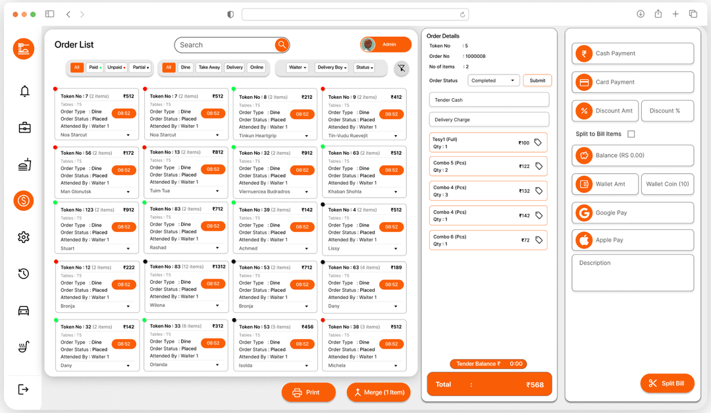Click the tag icon on Tesy1 (Full) item
This screenshot has height=413, width=711.
point(538,143)
